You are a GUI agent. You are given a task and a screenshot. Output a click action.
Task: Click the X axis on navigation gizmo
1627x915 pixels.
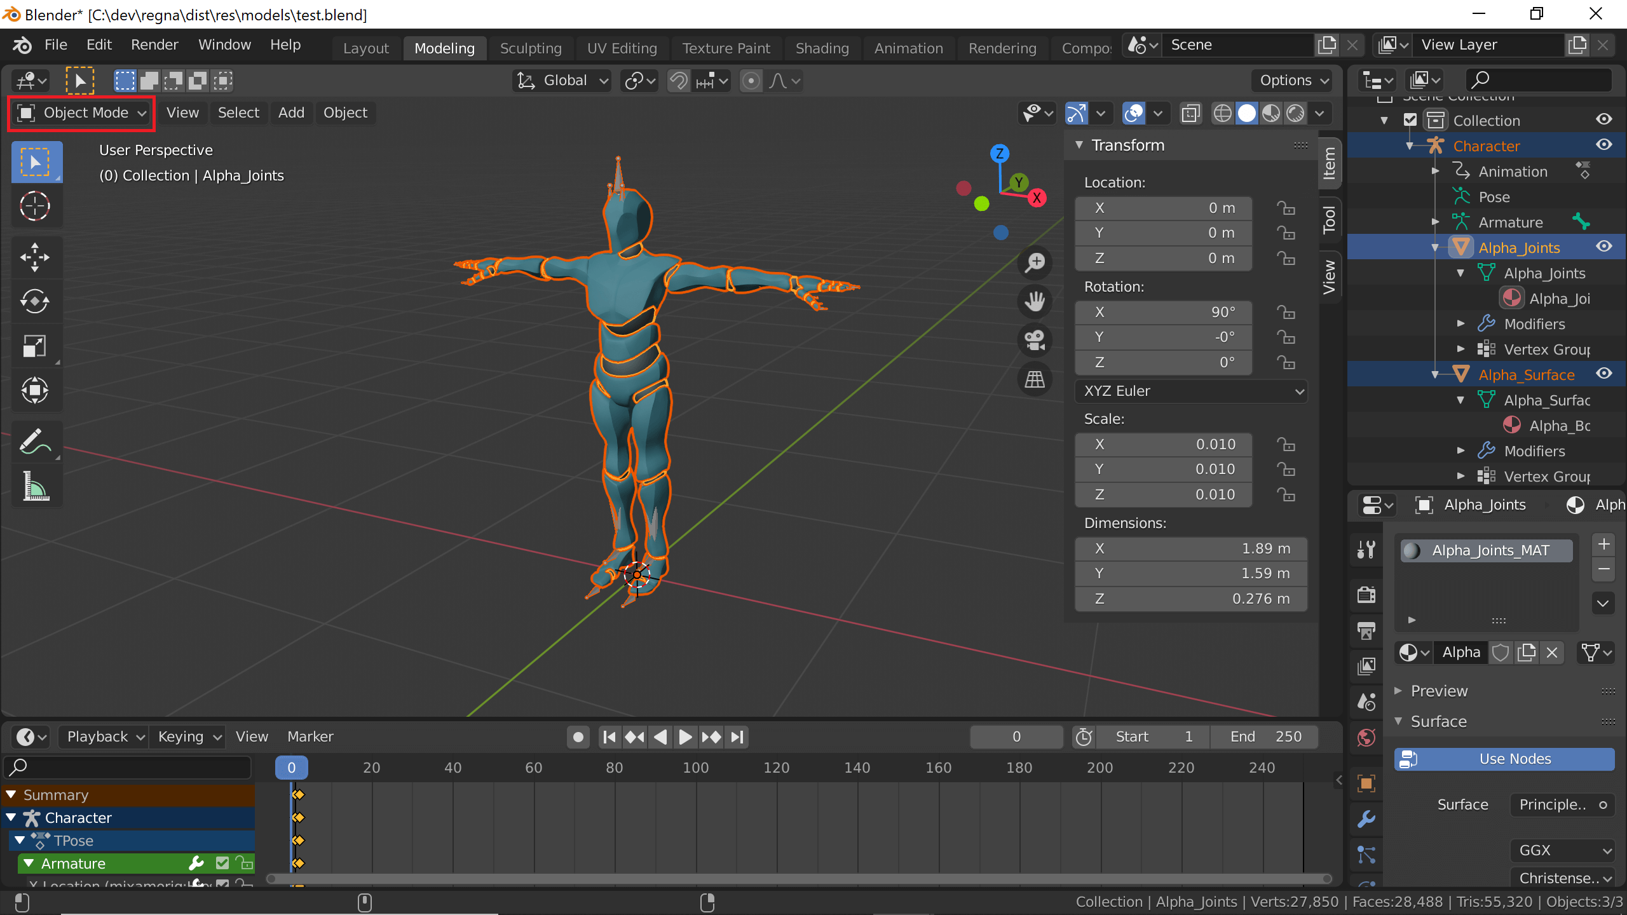(1037, 198)
